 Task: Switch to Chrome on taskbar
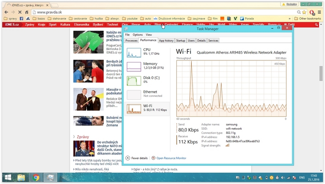click(36, 178)
